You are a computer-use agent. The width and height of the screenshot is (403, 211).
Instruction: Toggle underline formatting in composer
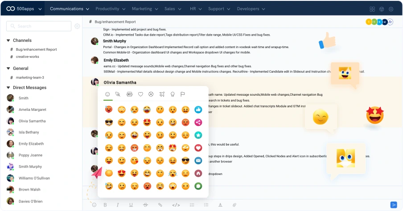pos(131,205)
